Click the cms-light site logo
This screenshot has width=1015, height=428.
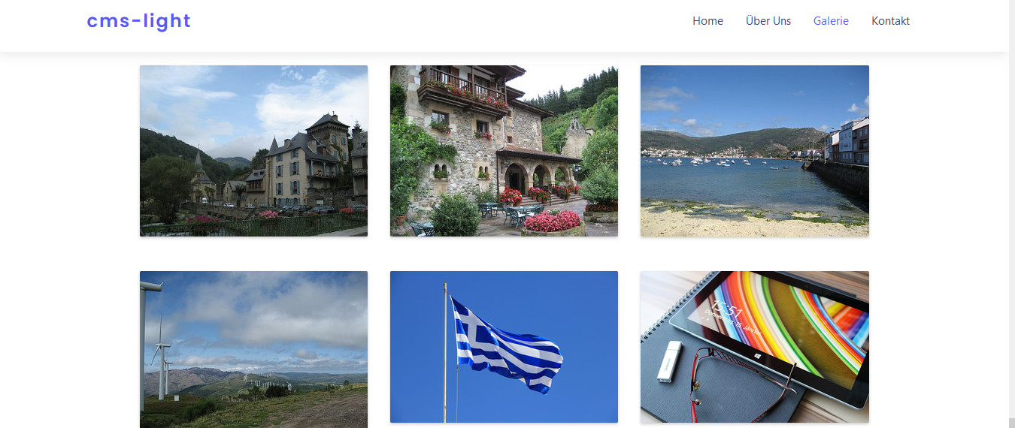(x=138, y=21)
